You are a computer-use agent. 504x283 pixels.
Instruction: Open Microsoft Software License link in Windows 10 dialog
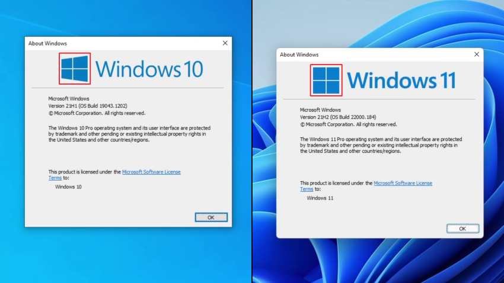151,172
